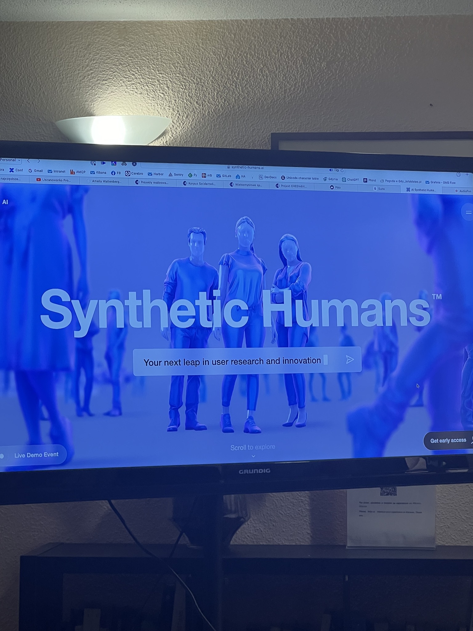Click the Get early access button

click(448, 441)
